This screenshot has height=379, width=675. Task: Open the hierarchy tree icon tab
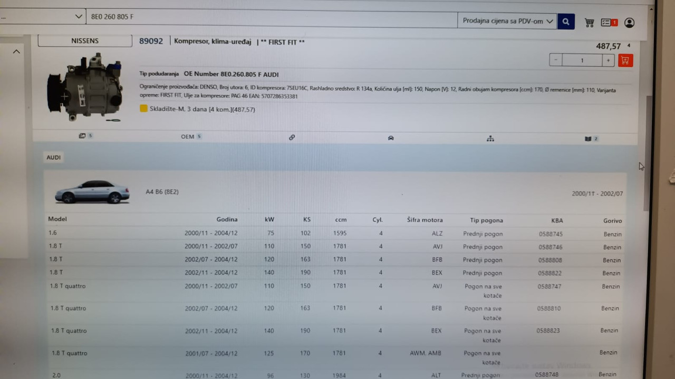[490, 138]
